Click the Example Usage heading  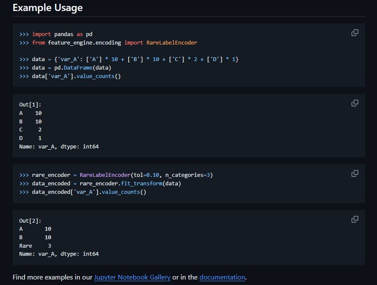point(48,8)
